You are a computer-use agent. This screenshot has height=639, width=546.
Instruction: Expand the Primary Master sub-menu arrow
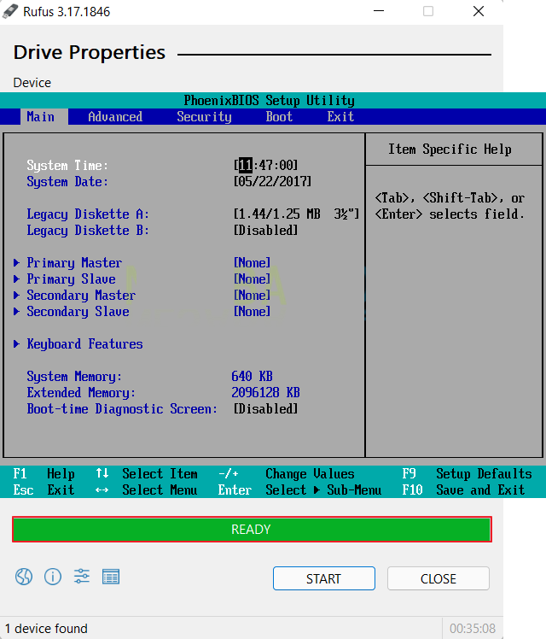point(17,263)
